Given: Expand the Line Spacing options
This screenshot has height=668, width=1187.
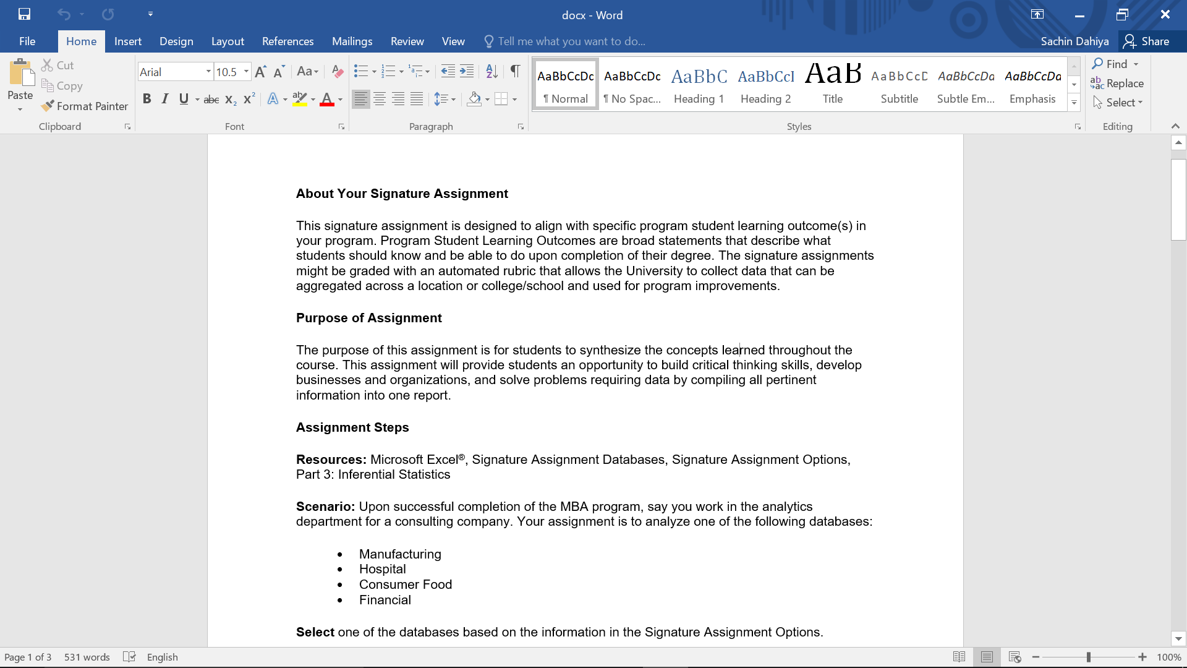Looking at the screenshot, I should point(454,98).
